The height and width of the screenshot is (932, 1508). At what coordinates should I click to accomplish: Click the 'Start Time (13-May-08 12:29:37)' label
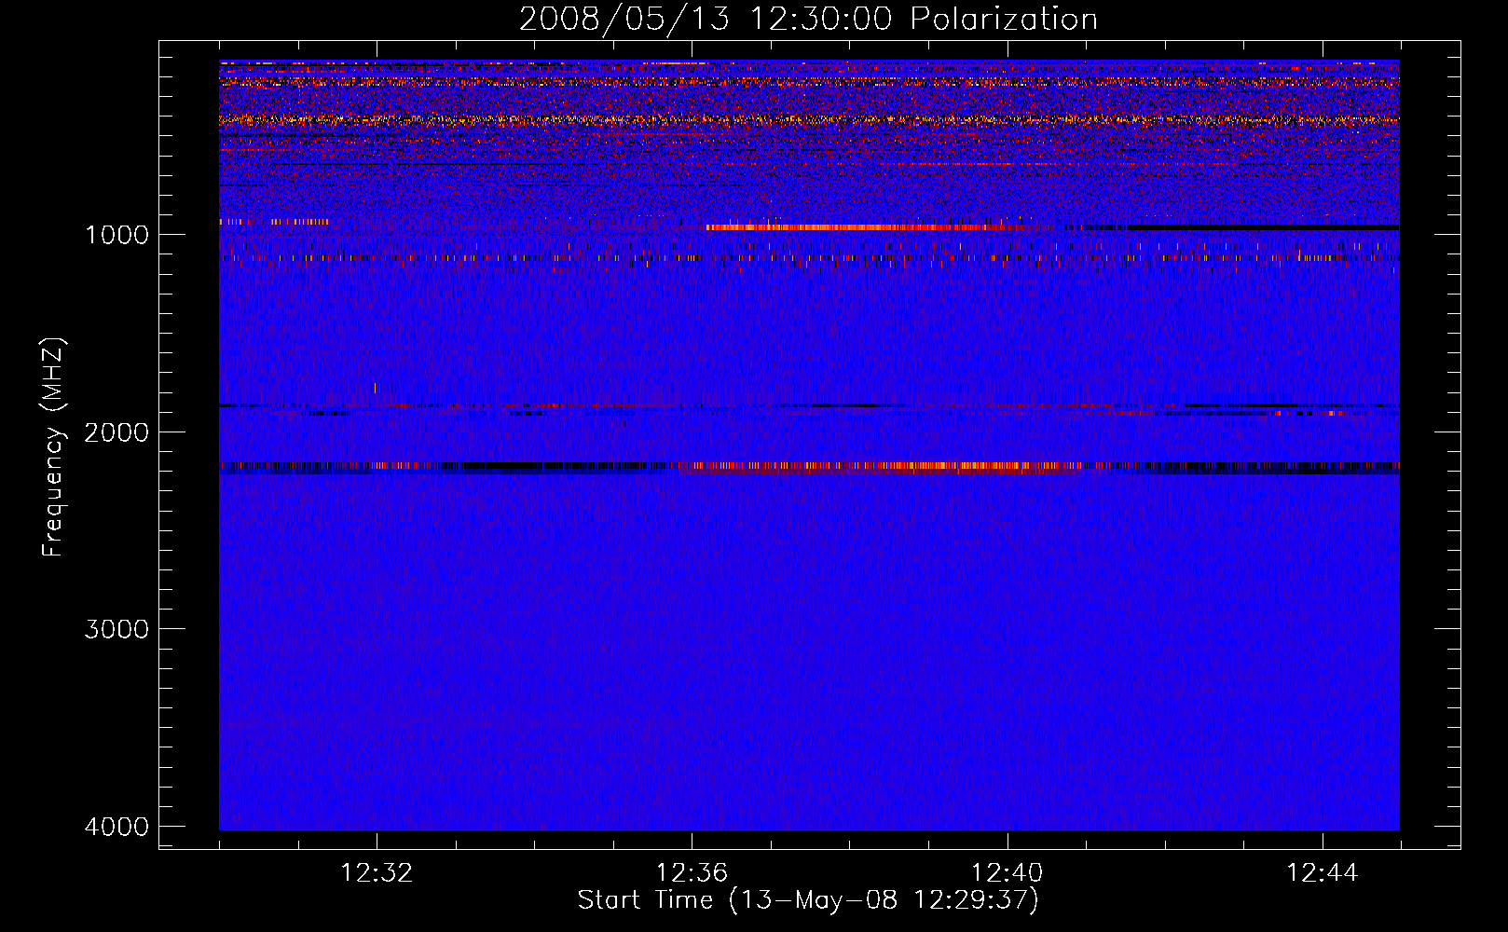(808, 900)
